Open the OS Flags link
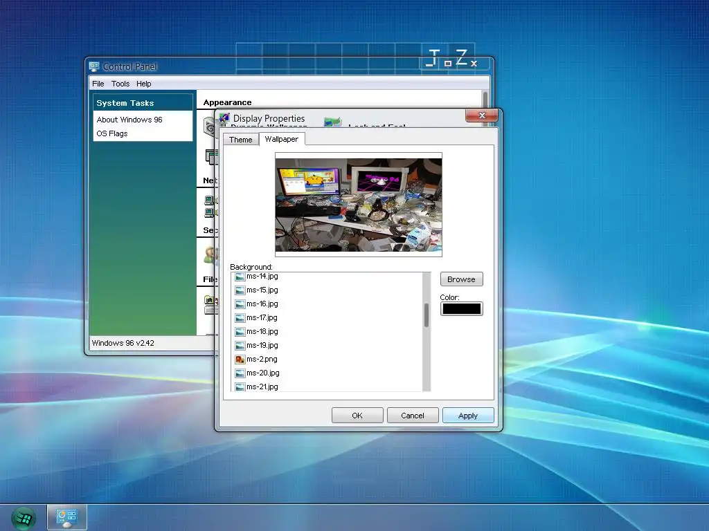Viewport: 709px width, 531px height. point(112,133)
